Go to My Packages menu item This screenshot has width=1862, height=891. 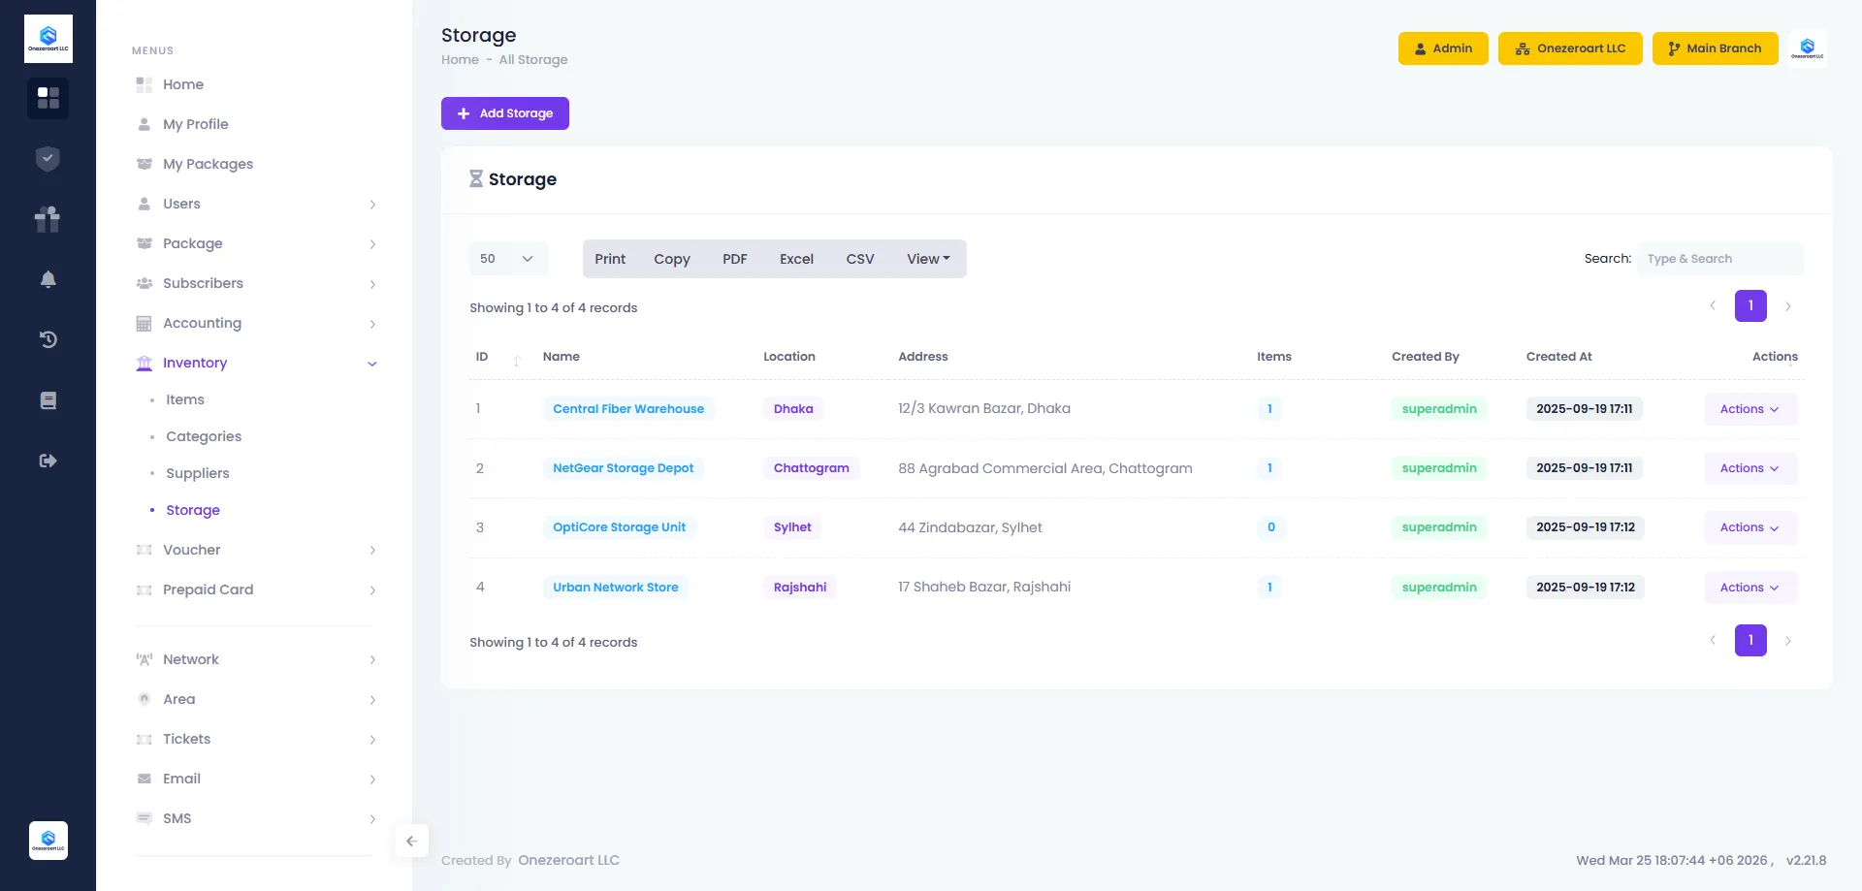point(208,164)
